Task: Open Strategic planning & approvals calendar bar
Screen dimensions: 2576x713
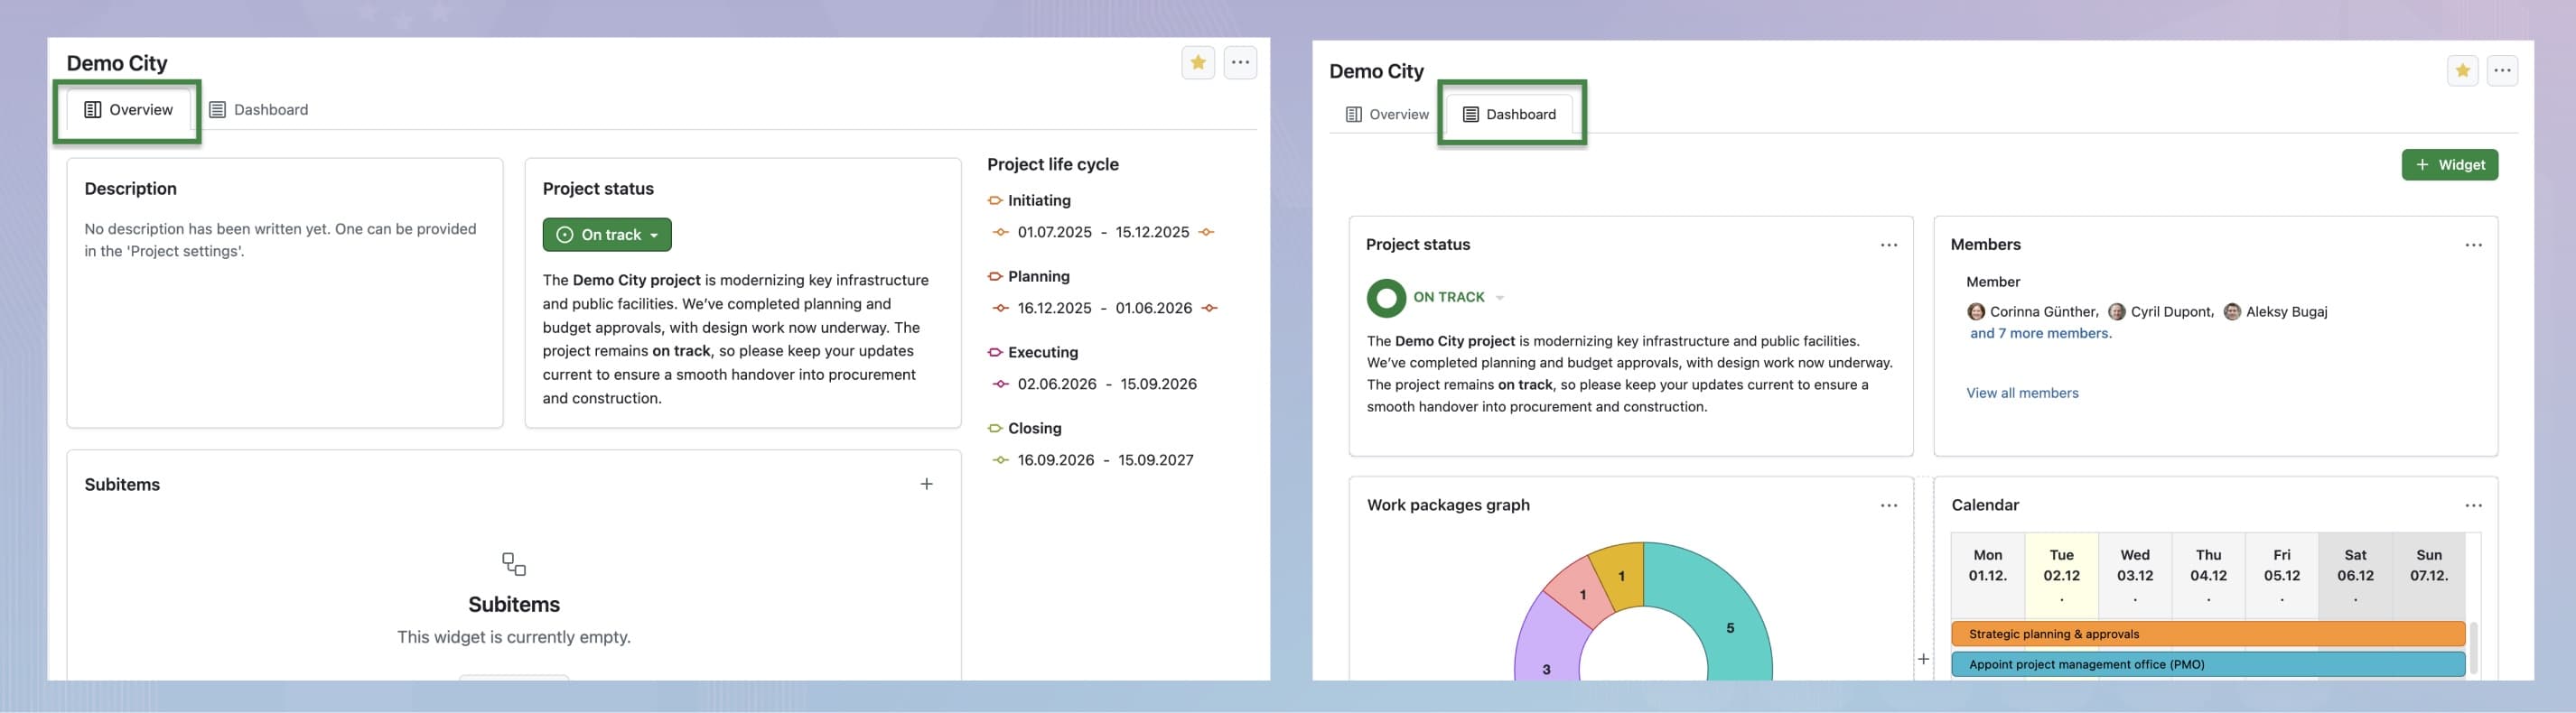Action: tap(2207, 634)
